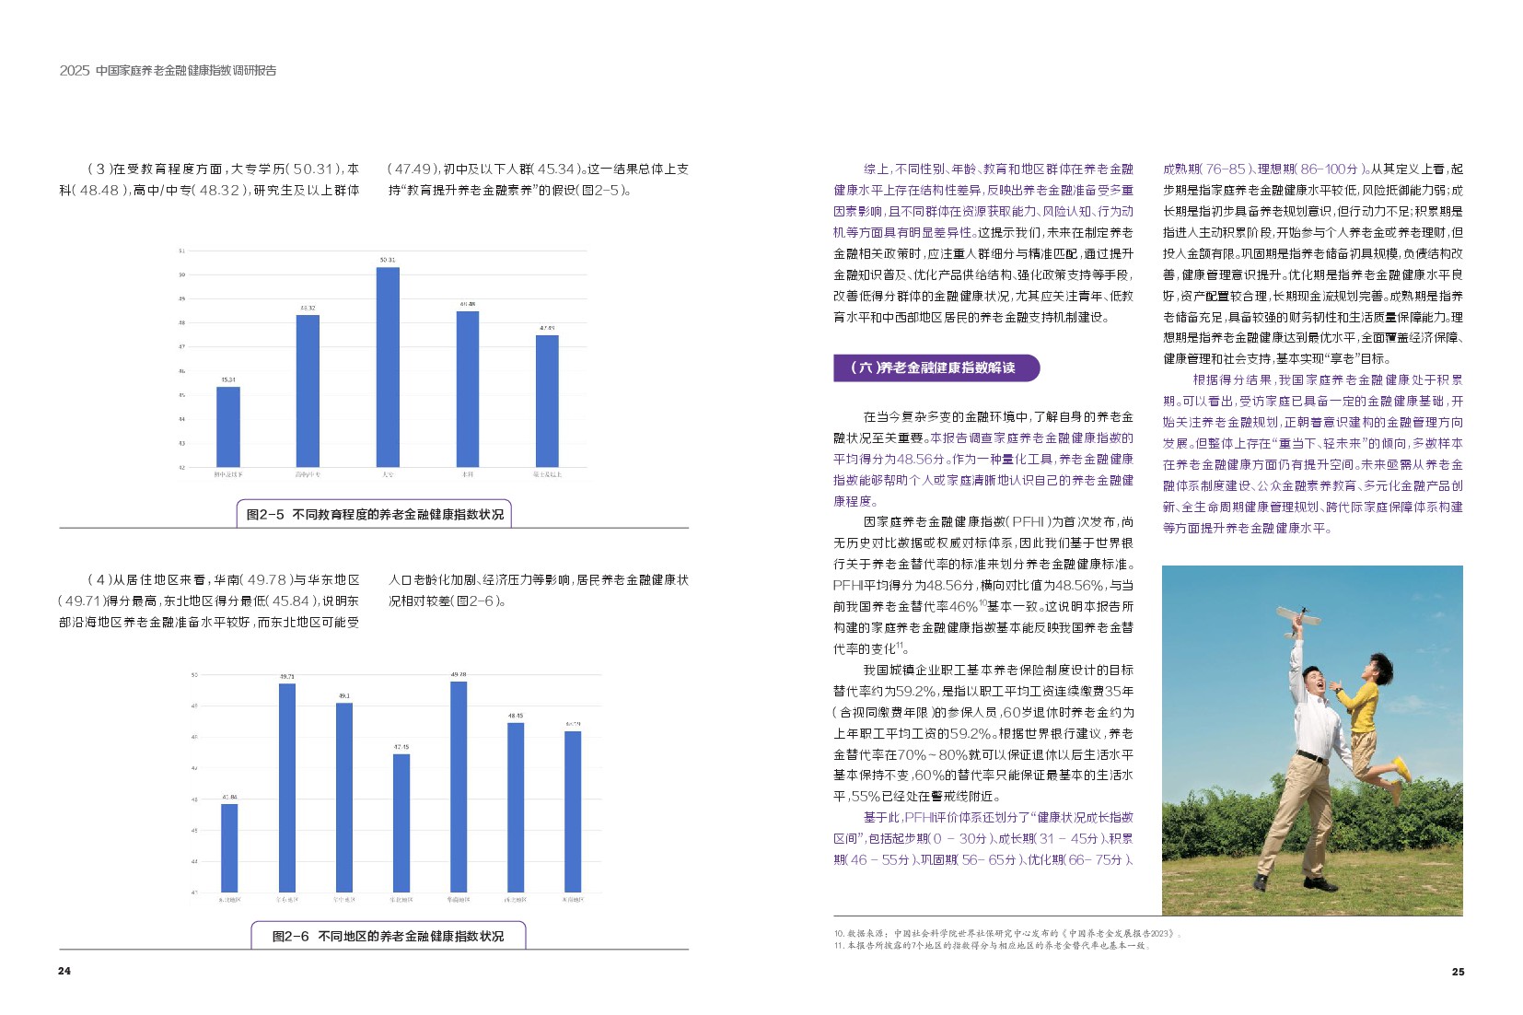Click the 45.84 bar in the region chart
The image size is (1523, 1015).
[229, 847]
